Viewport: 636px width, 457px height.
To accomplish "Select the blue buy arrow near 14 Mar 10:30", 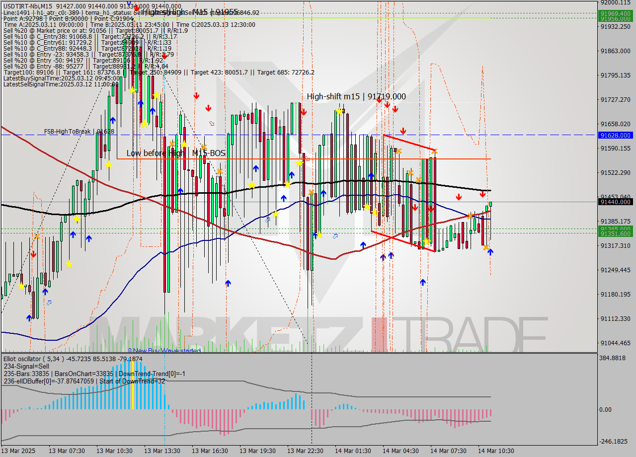I will pos(490,252).
